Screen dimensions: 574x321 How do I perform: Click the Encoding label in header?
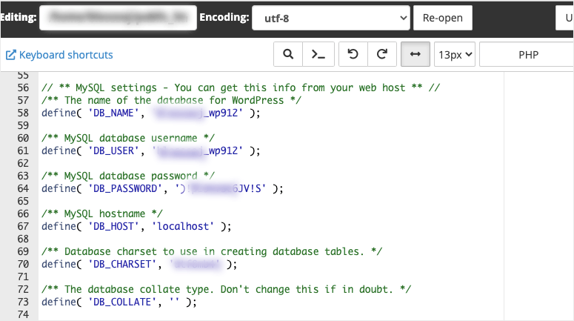click(224, 17)
